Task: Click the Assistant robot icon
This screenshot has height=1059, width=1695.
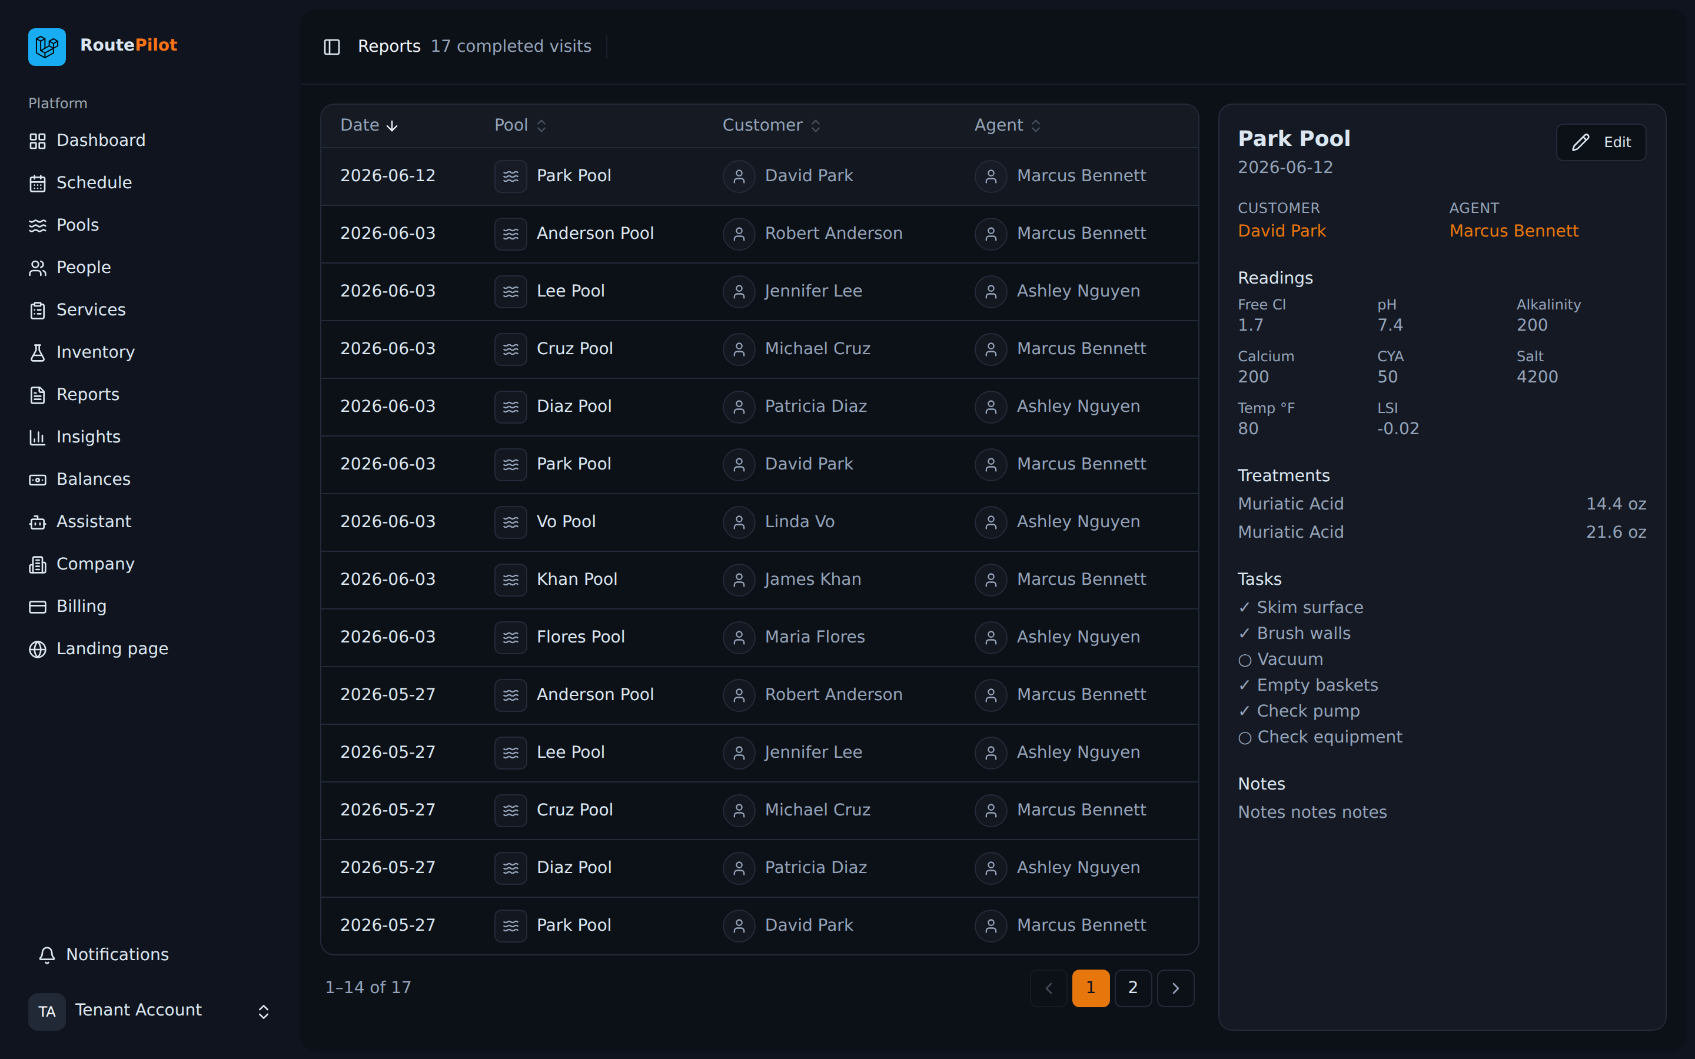Action: pyautogui.click(x=38, y=522)
